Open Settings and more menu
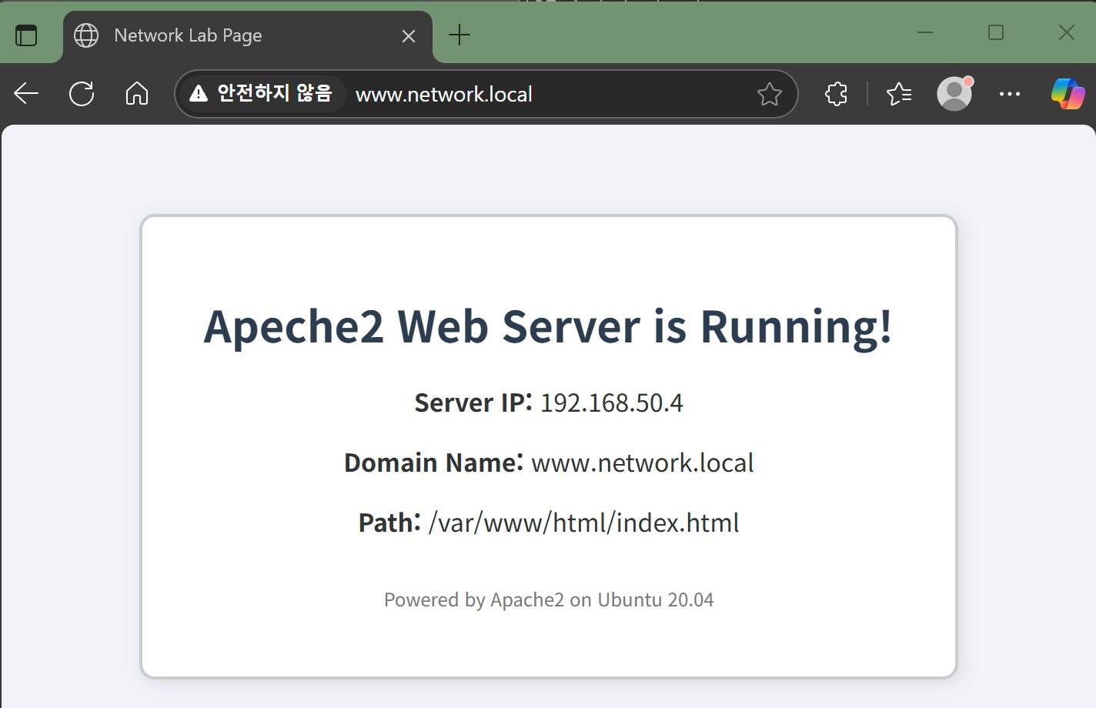 pos(1010,94)
